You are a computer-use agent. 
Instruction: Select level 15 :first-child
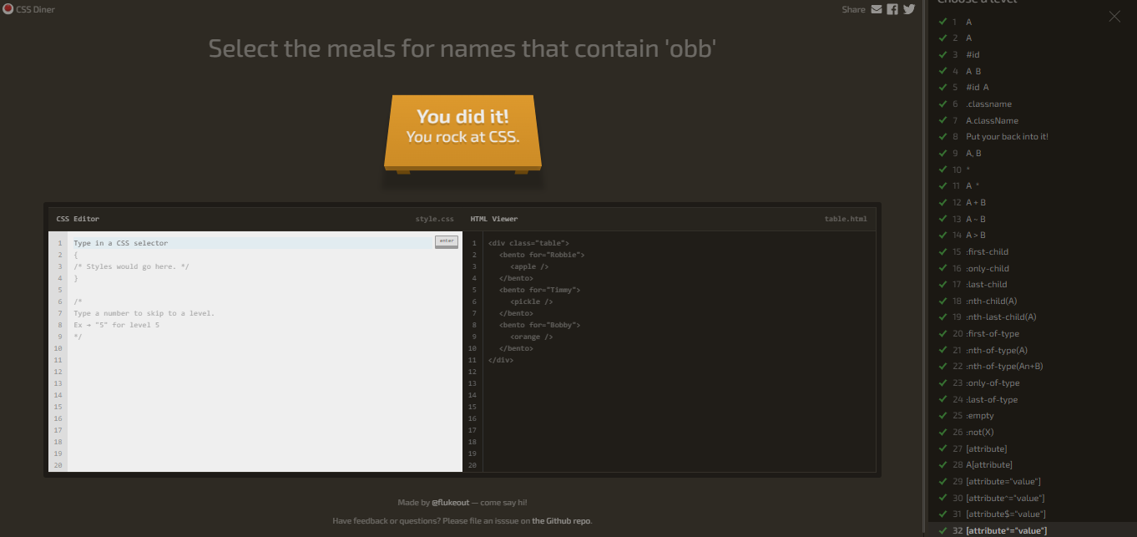click(988, 251)
